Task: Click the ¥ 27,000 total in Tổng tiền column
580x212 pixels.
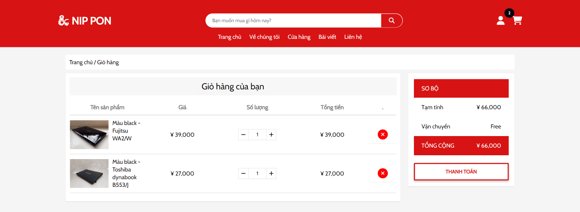Action: [x=332, y=174]
